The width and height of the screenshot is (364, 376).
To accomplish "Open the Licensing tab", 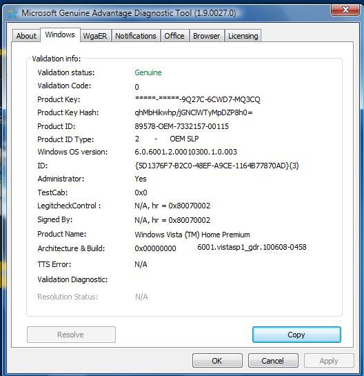I will (x=243, y=36).
